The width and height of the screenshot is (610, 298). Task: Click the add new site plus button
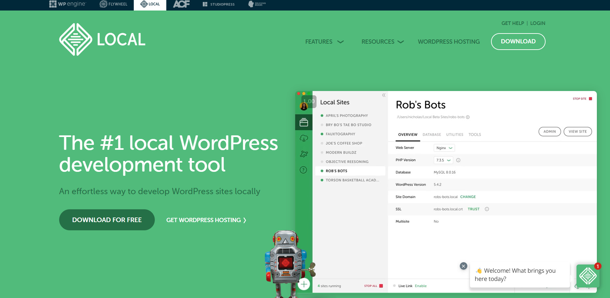304,284
